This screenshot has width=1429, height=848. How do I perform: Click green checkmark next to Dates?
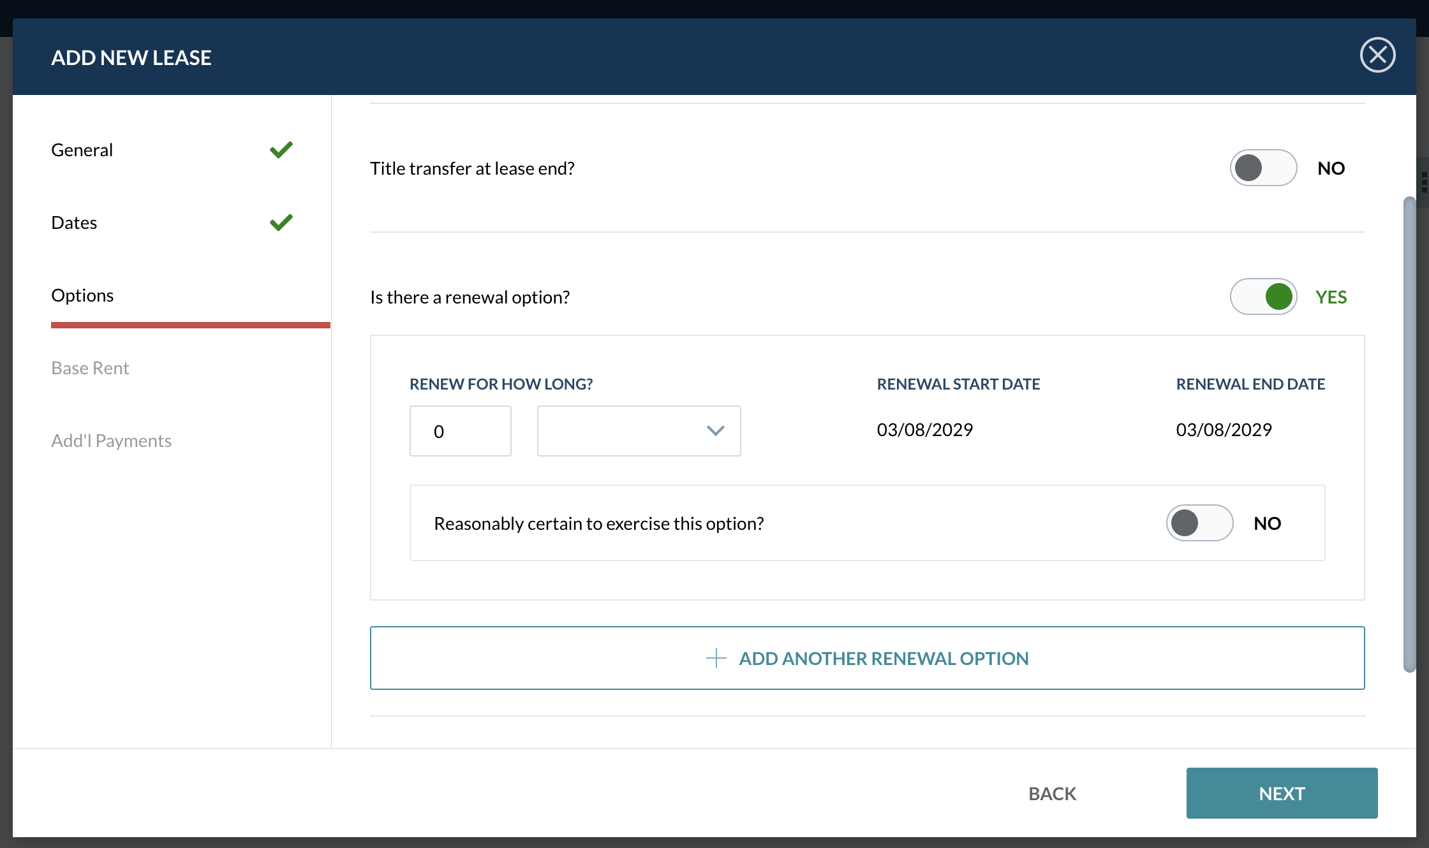(281, 223)
